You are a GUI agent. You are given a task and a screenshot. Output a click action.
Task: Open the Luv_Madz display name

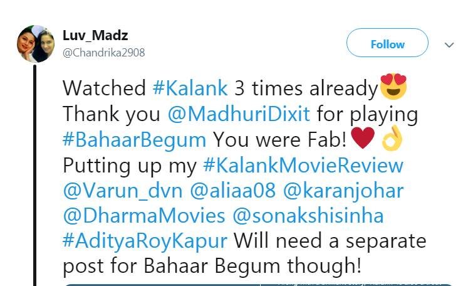[x=95, y=35]
